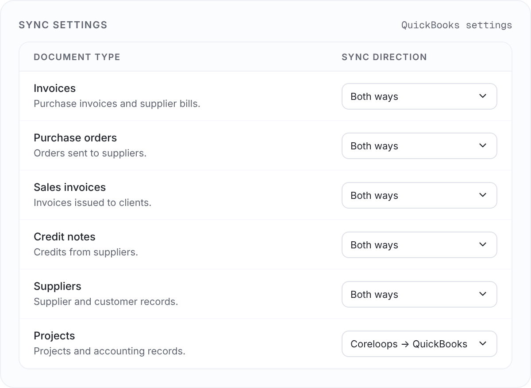Viewport: 531px width, 388px height.
Task: Expand the Suppliers sync direction dropdown
Action: coord(419,294)
